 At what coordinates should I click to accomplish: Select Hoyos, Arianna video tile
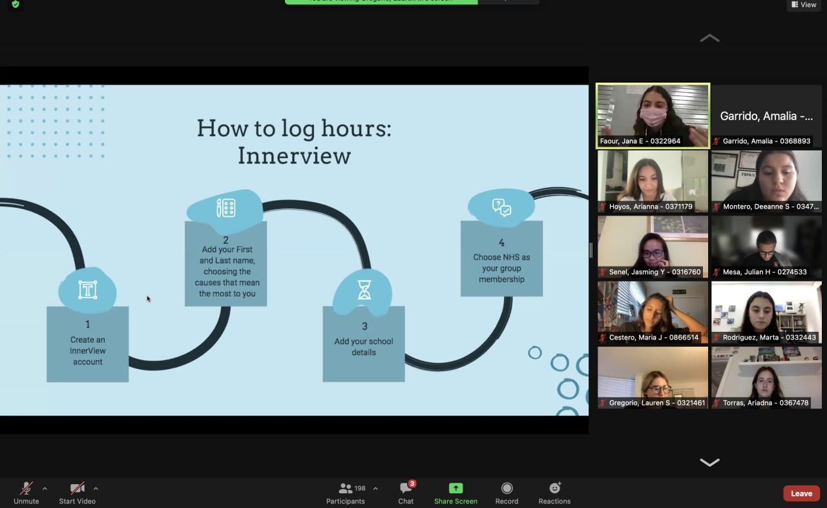(x=653, y=181)
